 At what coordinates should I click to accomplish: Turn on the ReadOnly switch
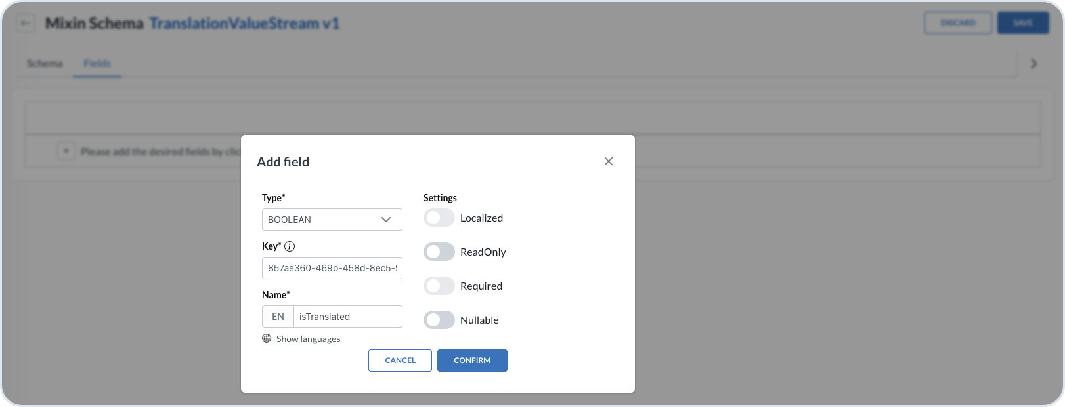439,252
